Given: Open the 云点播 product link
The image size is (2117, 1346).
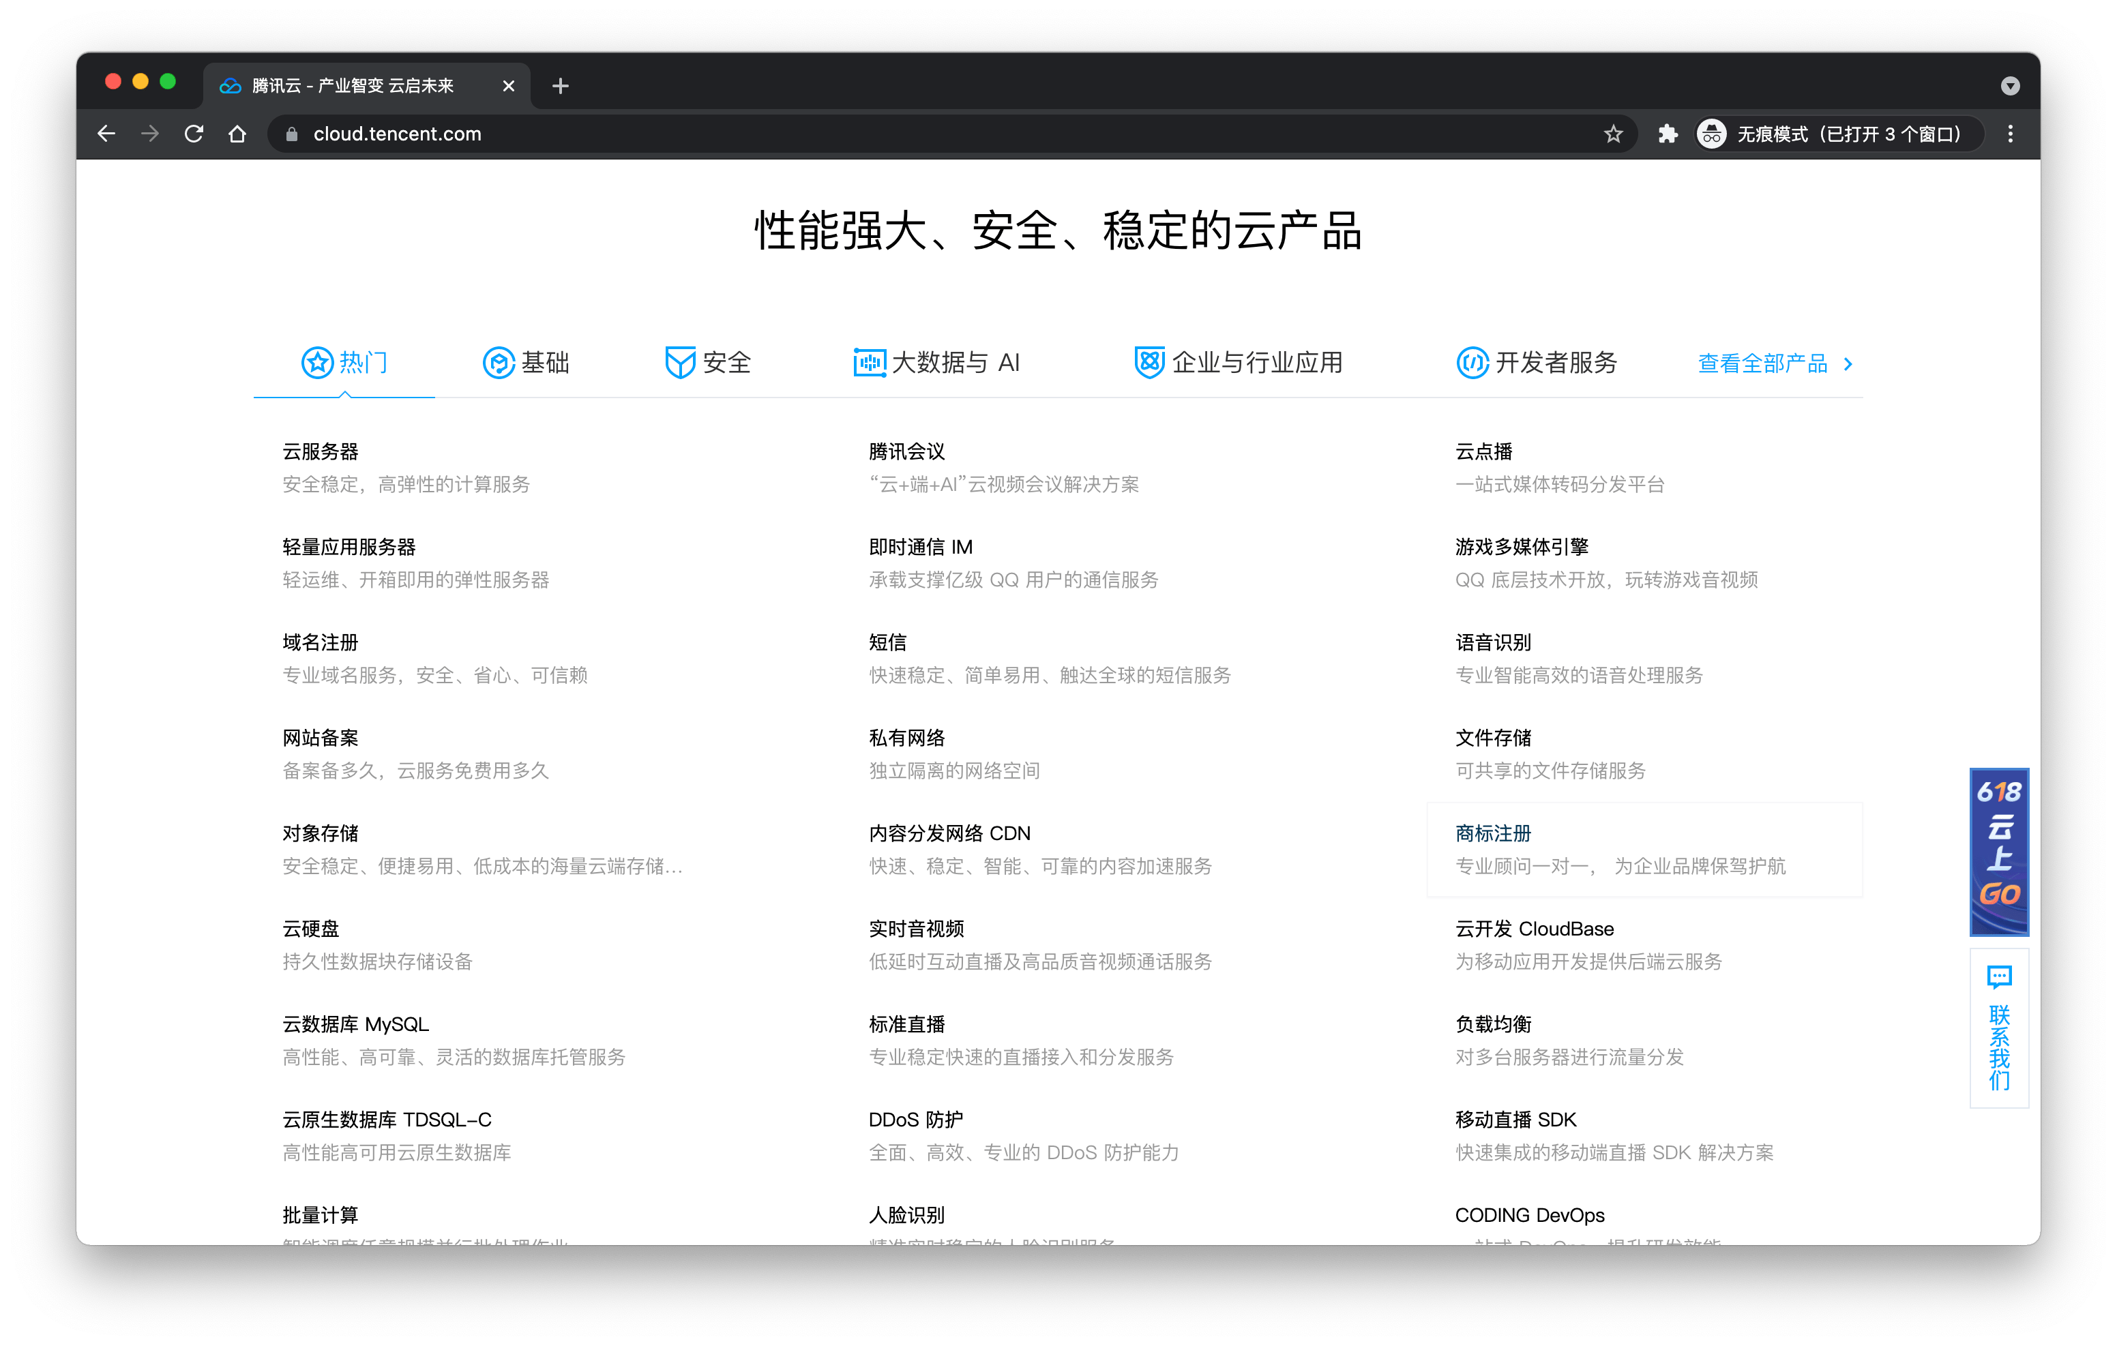Looking at the screenshot, I should 1483,451.
